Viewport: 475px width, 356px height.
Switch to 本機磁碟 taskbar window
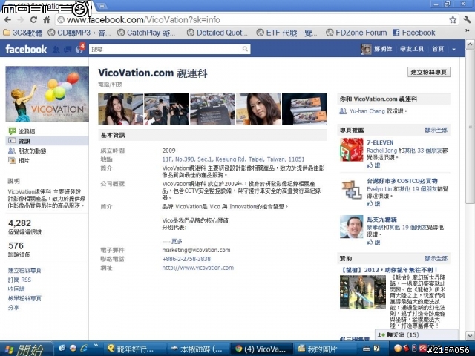[197, 349]
